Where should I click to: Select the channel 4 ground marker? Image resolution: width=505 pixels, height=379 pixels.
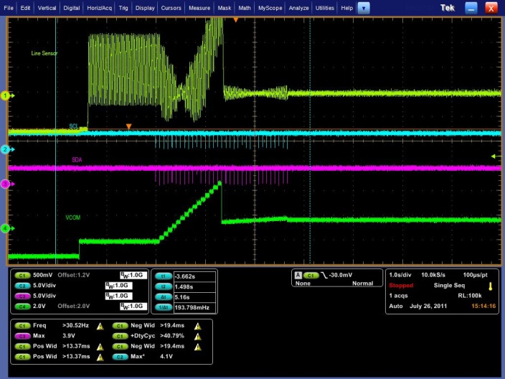pos(4,228)
